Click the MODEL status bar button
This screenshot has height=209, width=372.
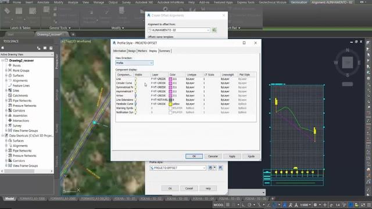[219, 205]
